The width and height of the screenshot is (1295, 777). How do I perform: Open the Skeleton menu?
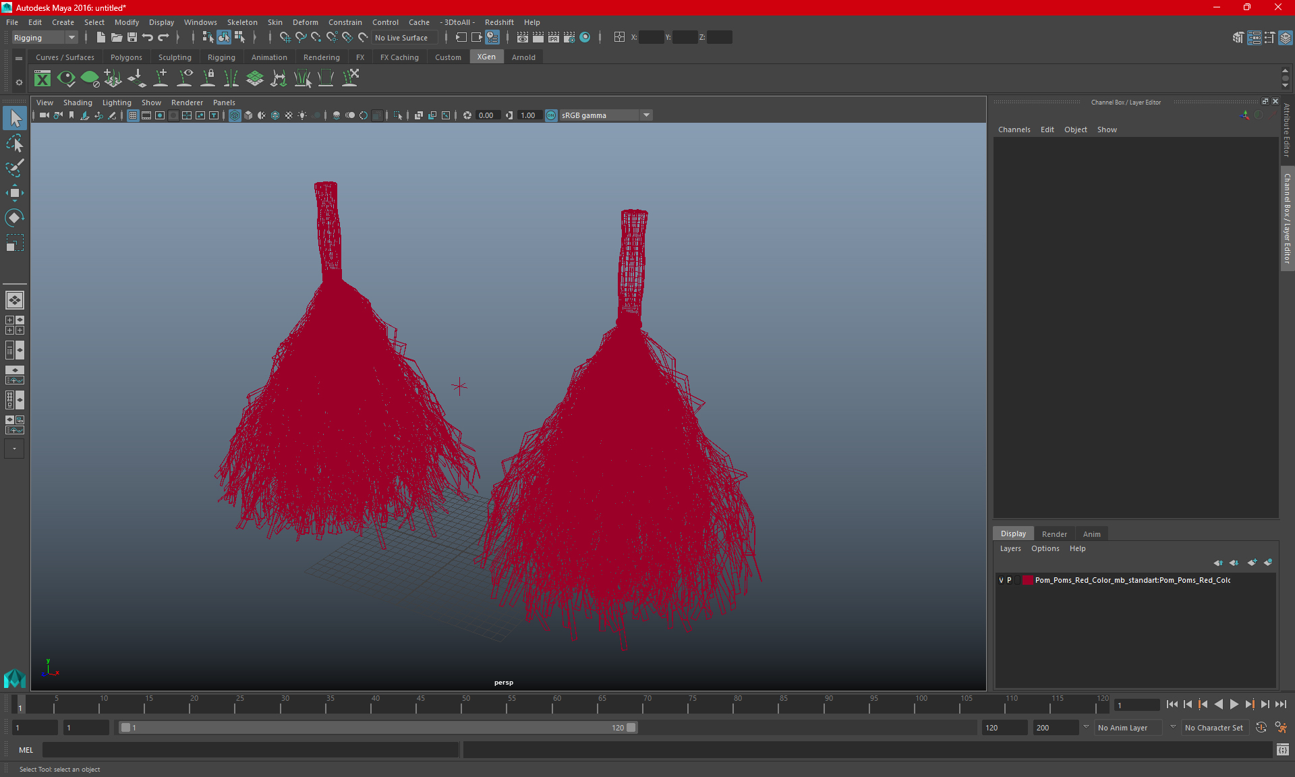[241, 22]
